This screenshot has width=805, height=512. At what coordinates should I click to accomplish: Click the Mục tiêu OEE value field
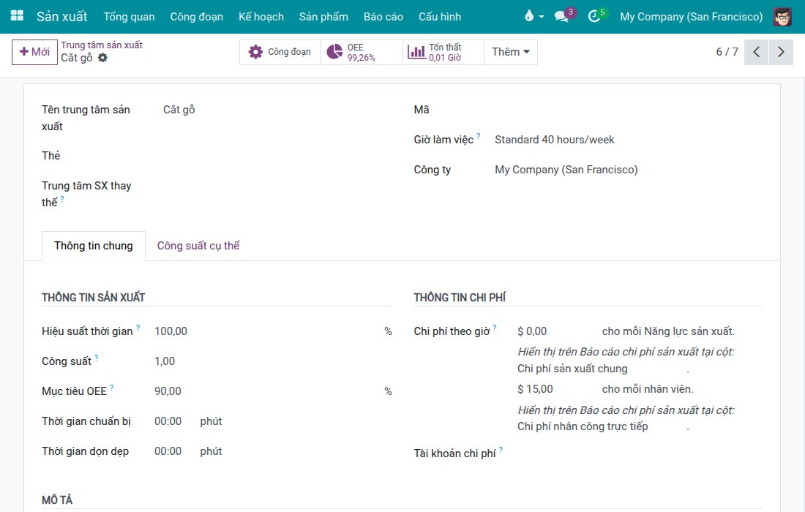click(x=267, y=391)
